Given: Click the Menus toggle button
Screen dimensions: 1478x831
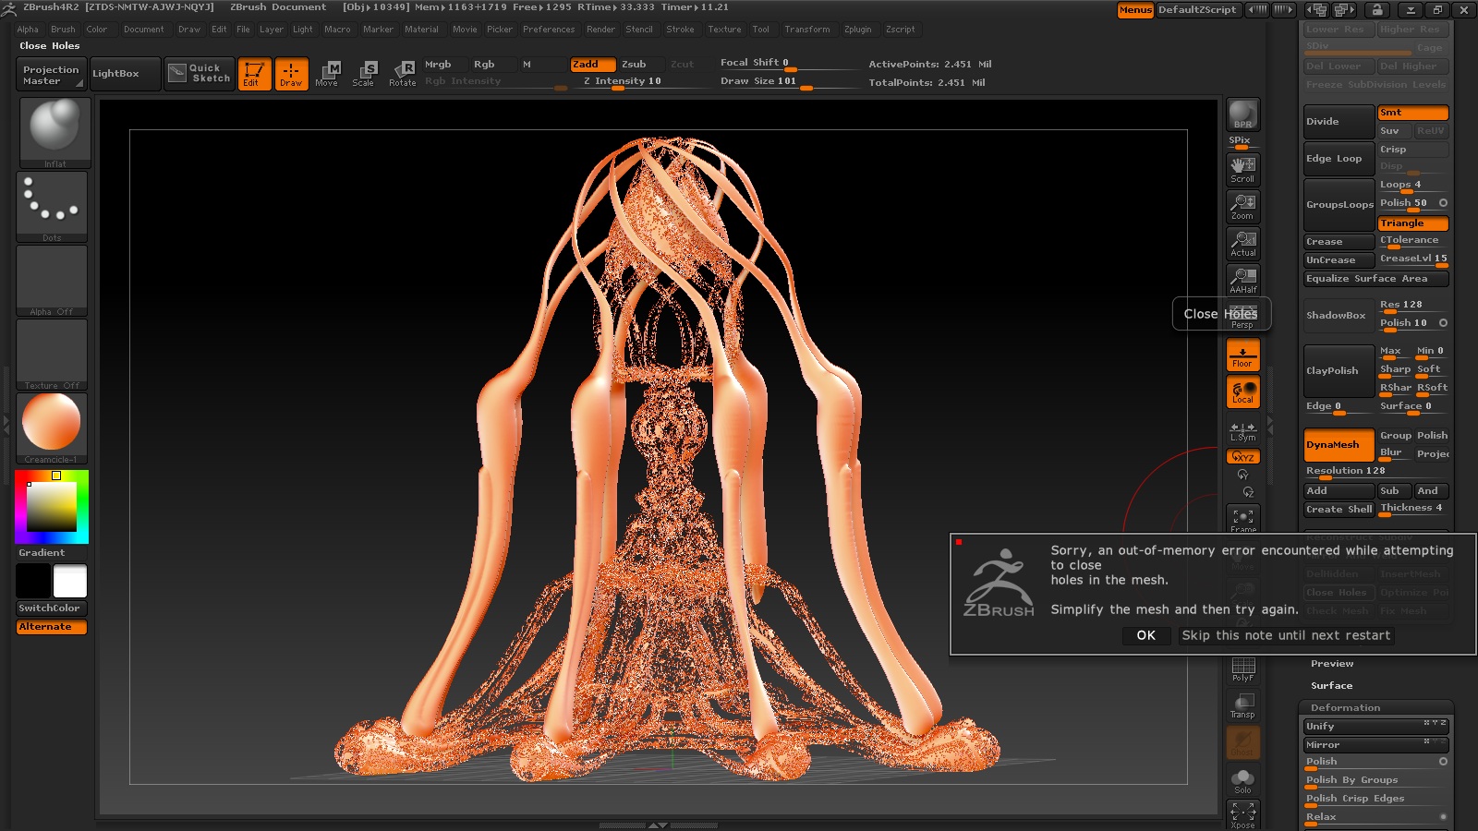Looking at the screenshot, I should (1135, 10).
